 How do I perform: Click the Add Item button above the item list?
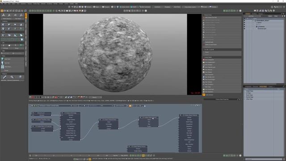[252, 16]
